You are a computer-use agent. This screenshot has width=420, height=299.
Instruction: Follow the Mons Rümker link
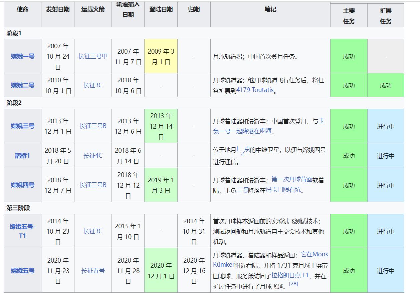point(314,255)
